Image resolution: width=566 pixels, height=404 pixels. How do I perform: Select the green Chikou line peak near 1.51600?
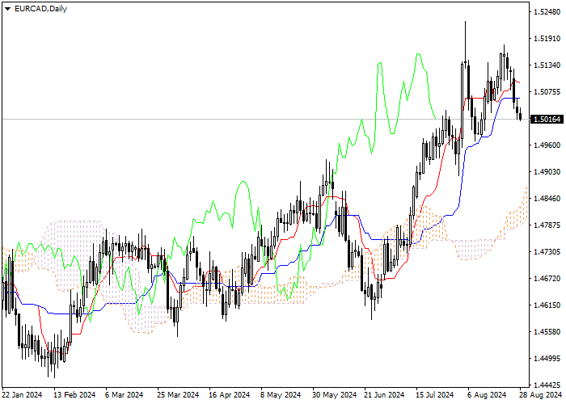[x=418, y=54]
